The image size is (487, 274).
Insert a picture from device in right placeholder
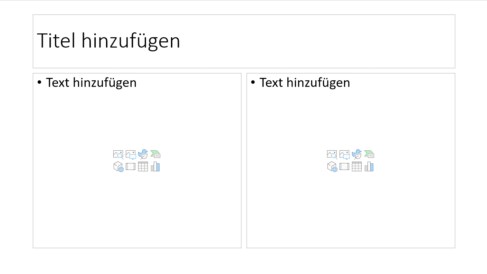point(344,154)
